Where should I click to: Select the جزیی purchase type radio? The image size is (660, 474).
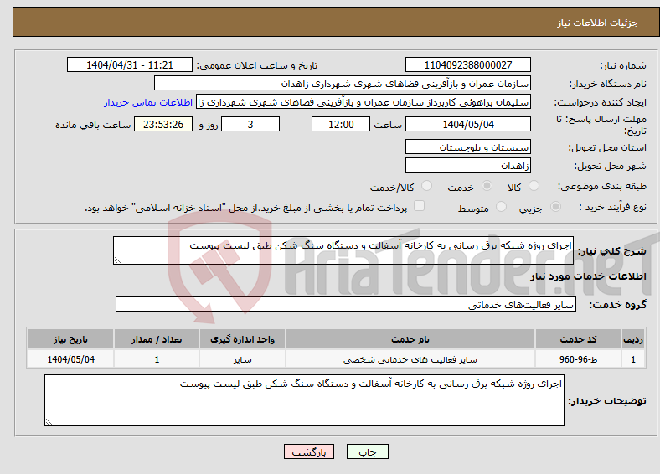pos(555,207)
